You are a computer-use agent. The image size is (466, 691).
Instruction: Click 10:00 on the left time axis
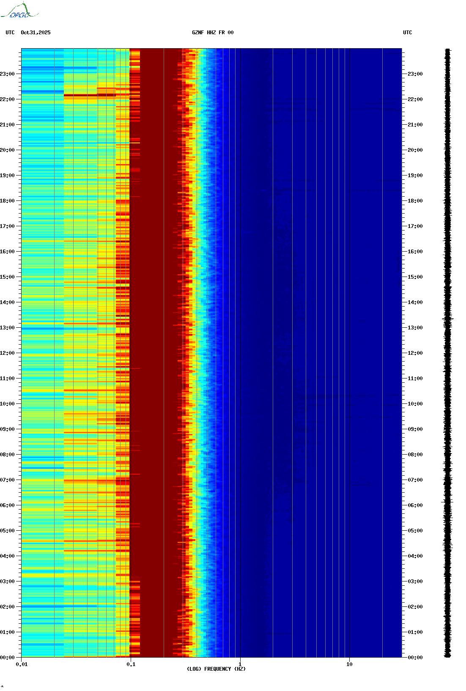click(x=7, y=404)
